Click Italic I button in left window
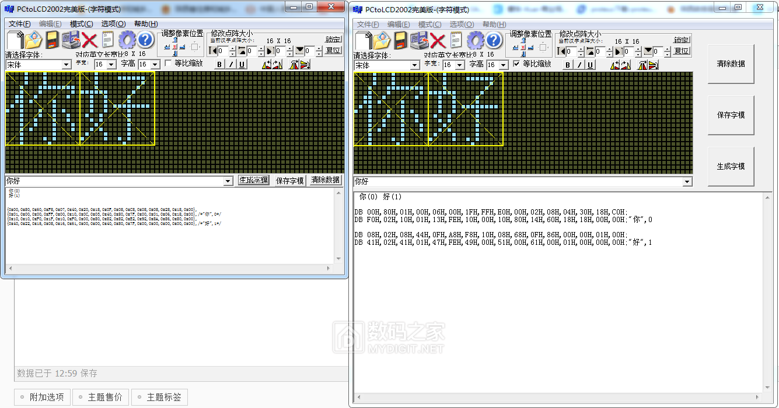This screenshot has height=408, width=779. coord(231,64)
